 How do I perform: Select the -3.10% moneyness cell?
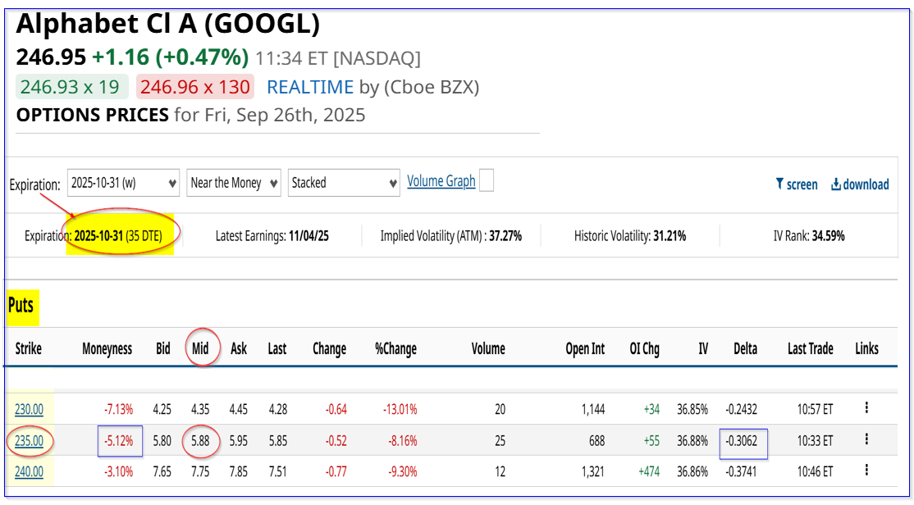pyautogui.click(x=119, y=472)
